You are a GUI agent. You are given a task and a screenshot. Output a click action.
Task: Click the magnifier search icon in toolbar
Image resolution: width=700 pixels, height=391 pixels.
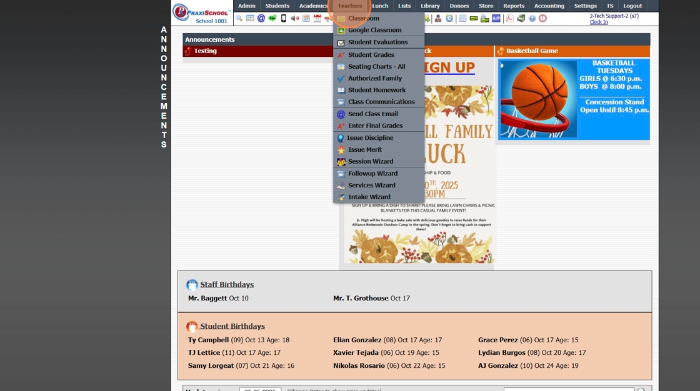(x=239, y=18)
